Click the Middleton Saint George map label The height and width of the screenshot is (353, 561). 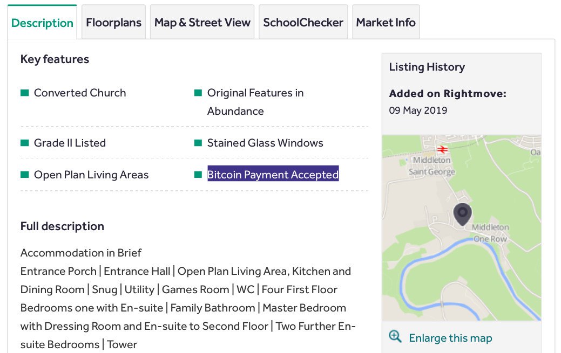pyautogui.click(x=431, y=166)
